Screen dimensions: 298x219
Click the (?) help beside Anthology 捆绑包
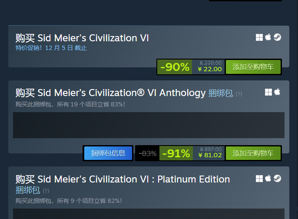[x=238, y=94]
